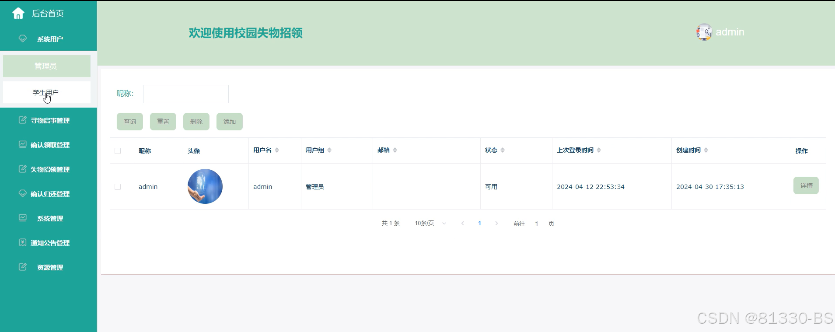The height and width of the screenshot is (332, 835).
Task: Click the chart icon beside 系统管理
Action: pyautogui.click(x=23, y=218)
